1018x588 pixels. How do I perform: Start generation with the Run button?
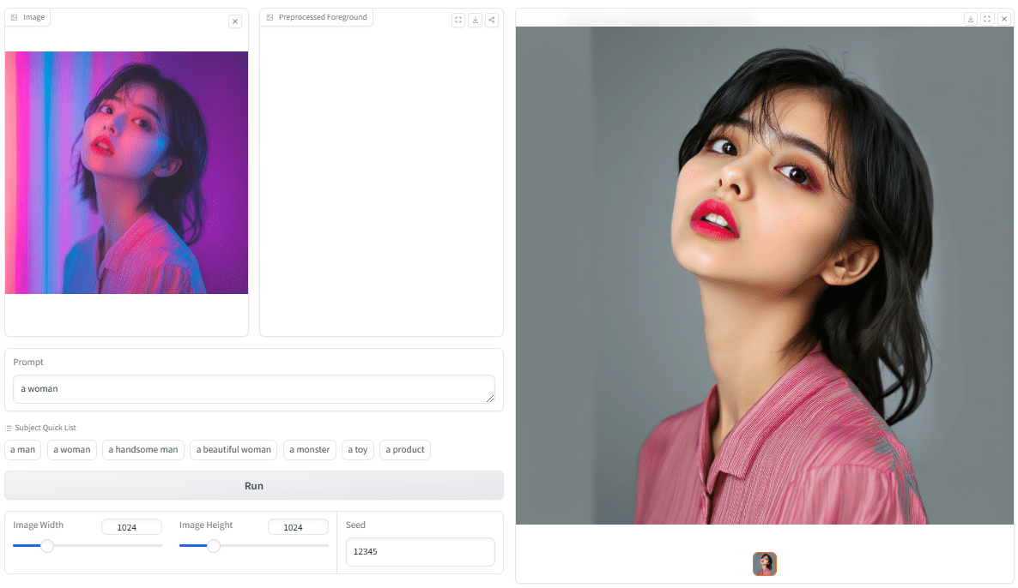point(254,485)
